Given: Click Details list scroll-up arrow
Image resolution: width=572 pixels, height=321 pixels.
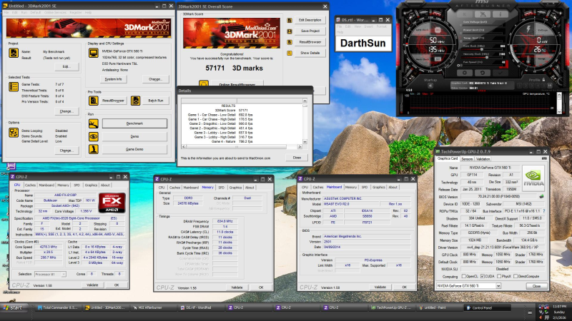Looking at the screenshot, I should tap(305, 101).
